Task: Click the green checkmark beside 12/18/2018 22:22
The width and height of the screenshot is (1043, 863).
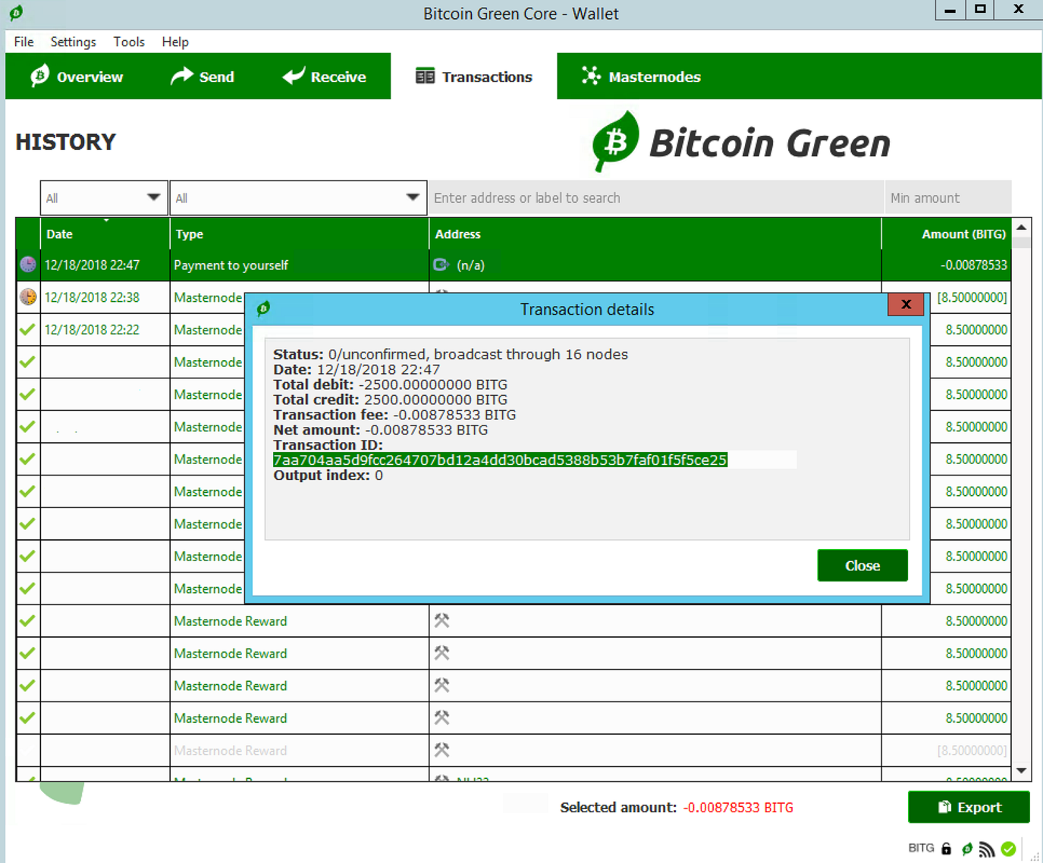Action: coord(27,330)
